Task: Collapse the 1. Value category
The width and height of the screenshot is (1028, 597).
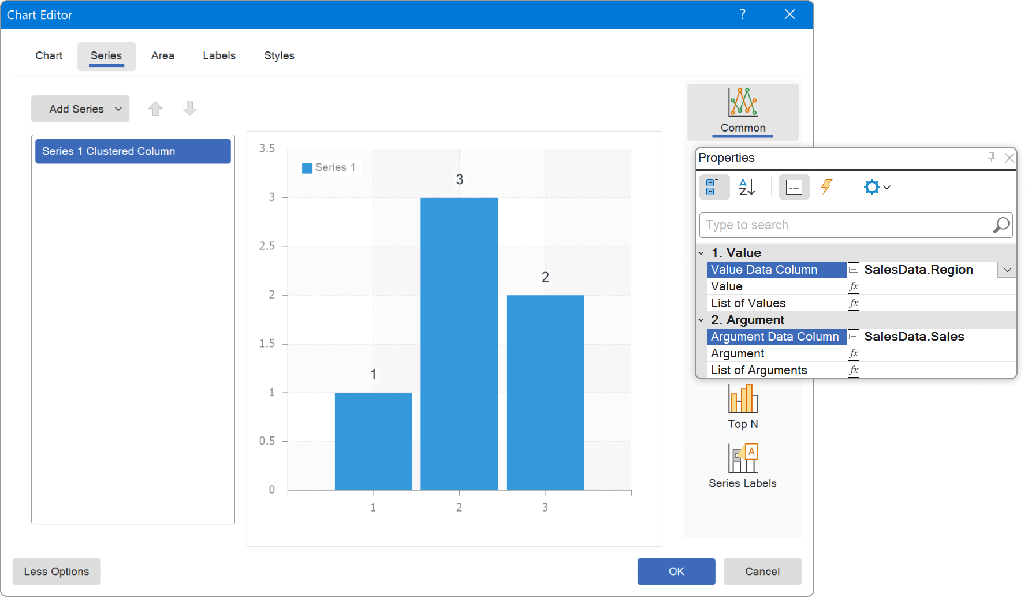Action: click(x=701, y=252)
